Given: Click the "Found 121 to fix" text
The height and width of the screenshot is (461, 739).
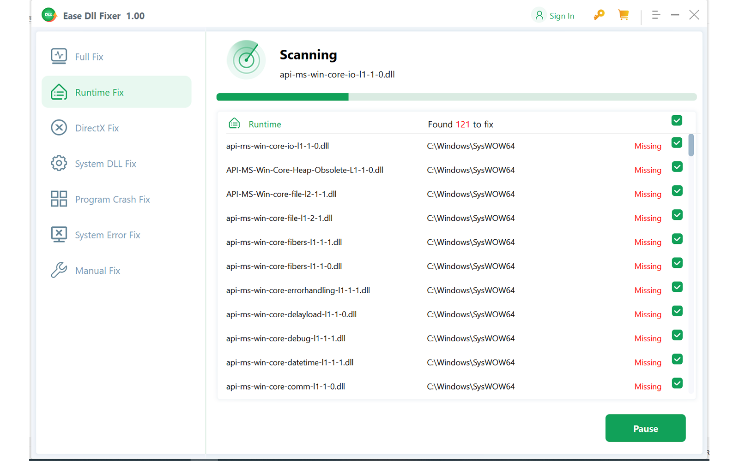Looking at the screenshot, I should click(x=460, y=124).
